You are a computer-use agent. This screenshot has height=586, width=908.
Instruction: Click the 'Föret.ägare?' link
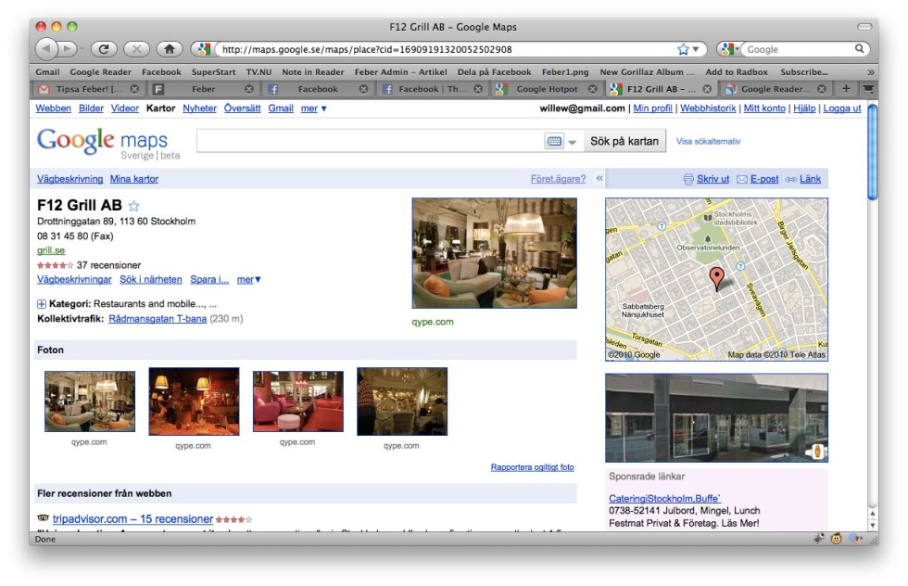558,179
